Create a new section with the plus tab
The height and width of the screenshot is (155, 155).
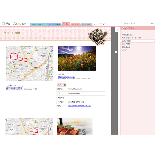[103, 24]
